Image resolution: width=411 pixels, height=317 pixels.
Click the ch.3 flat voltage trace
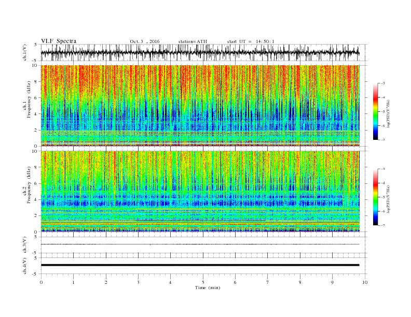200,244
